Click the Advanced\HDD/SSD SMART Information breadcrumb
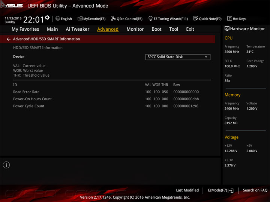 (x=46, y=39)
